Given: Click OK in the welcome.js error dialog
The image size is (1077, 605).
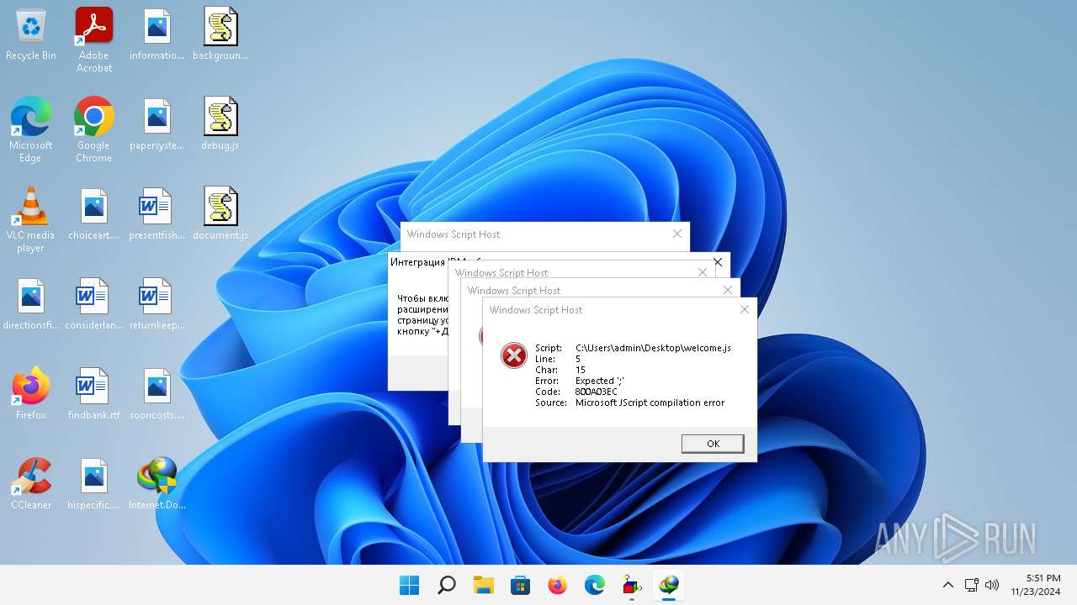Looking at the screenshot, I should click(x=713, y=444).
